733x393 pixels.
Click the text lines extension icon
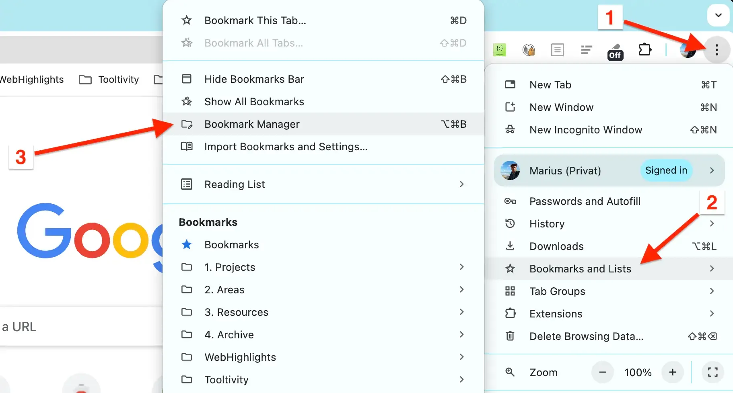click(x=587, y=50)
